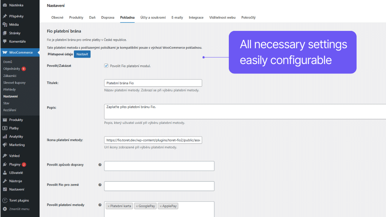
Task: Open the E-maily tab
Action: [x=177, y=17]
